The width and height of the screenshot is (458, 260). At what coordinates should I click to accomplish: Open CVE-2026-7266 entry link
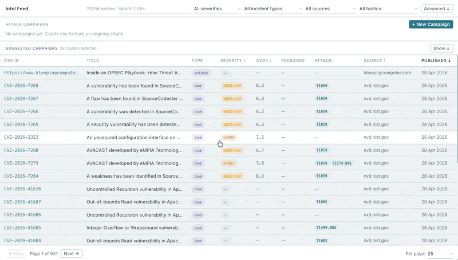[x=21, y=111]
